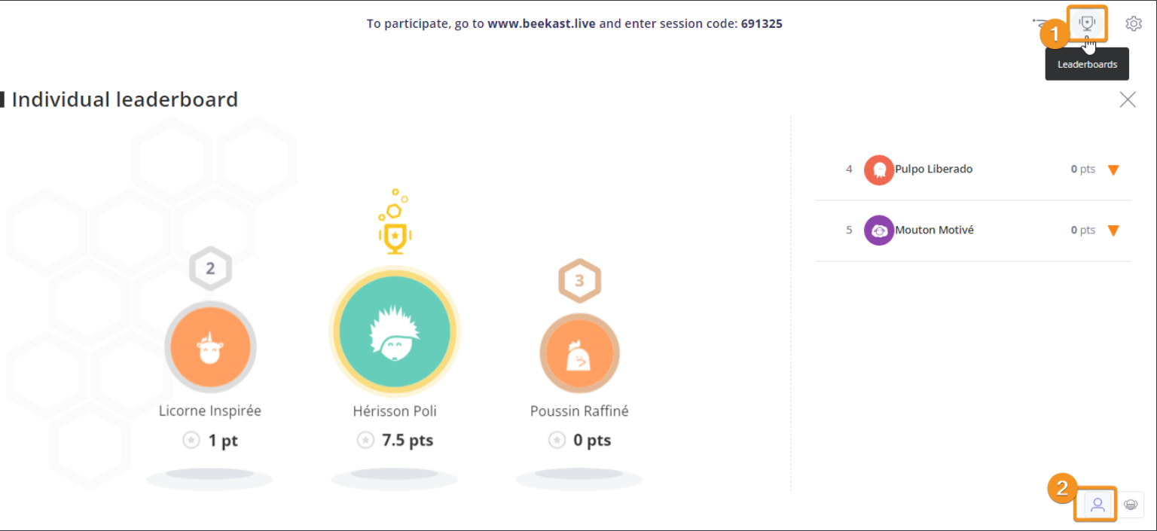
Task: Click the www.beekast.live link text
Action: [x=542, y=23]
